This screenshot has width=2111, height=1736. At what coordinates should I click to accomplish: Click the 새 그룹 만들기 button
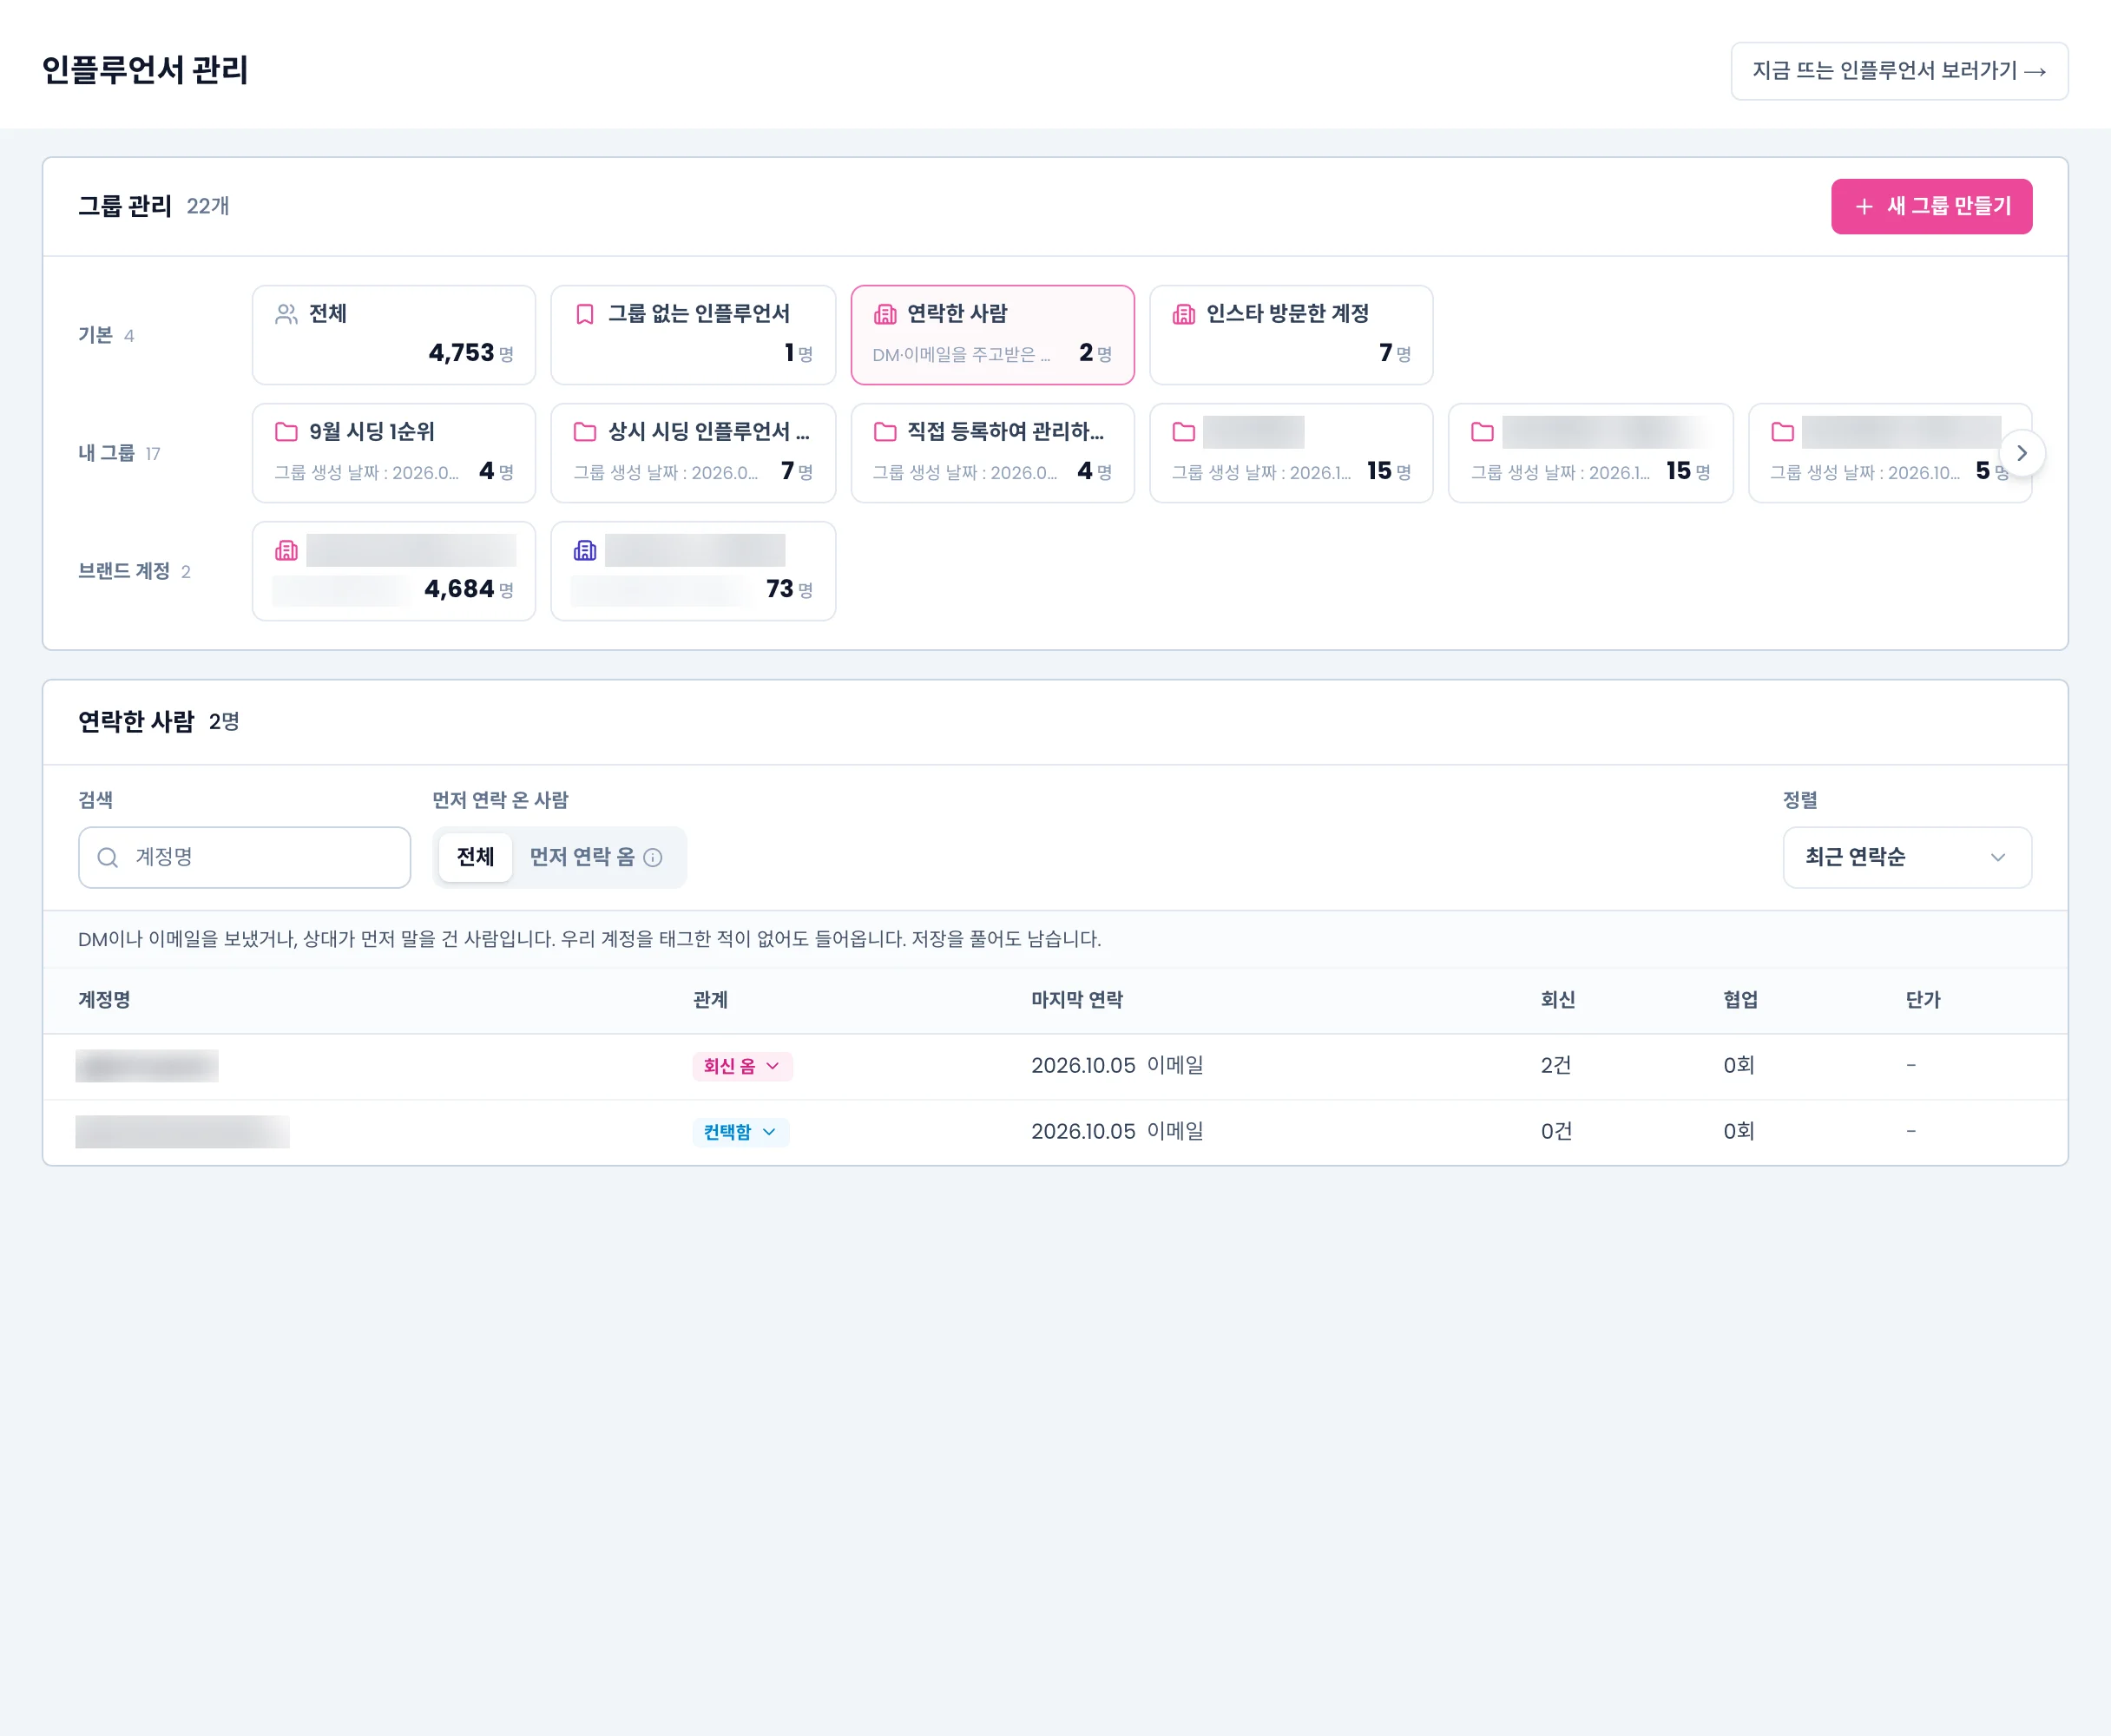pos(1931,207)
